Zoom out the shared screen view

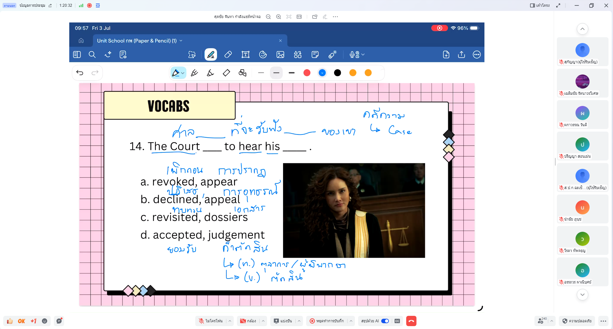268,17
